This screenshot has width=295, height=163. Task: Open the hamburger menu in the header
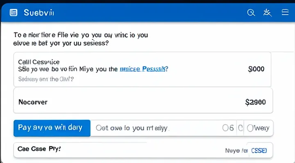click(286, 13)
